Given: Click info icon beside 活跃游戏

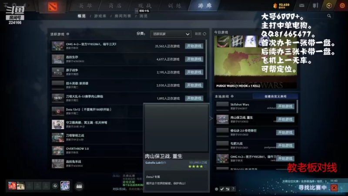Looking at the screenshot, I should point(68,34).
